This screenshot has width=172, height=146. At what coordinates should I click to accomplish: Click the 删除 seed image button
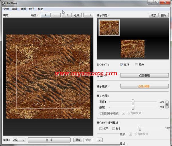164,15
